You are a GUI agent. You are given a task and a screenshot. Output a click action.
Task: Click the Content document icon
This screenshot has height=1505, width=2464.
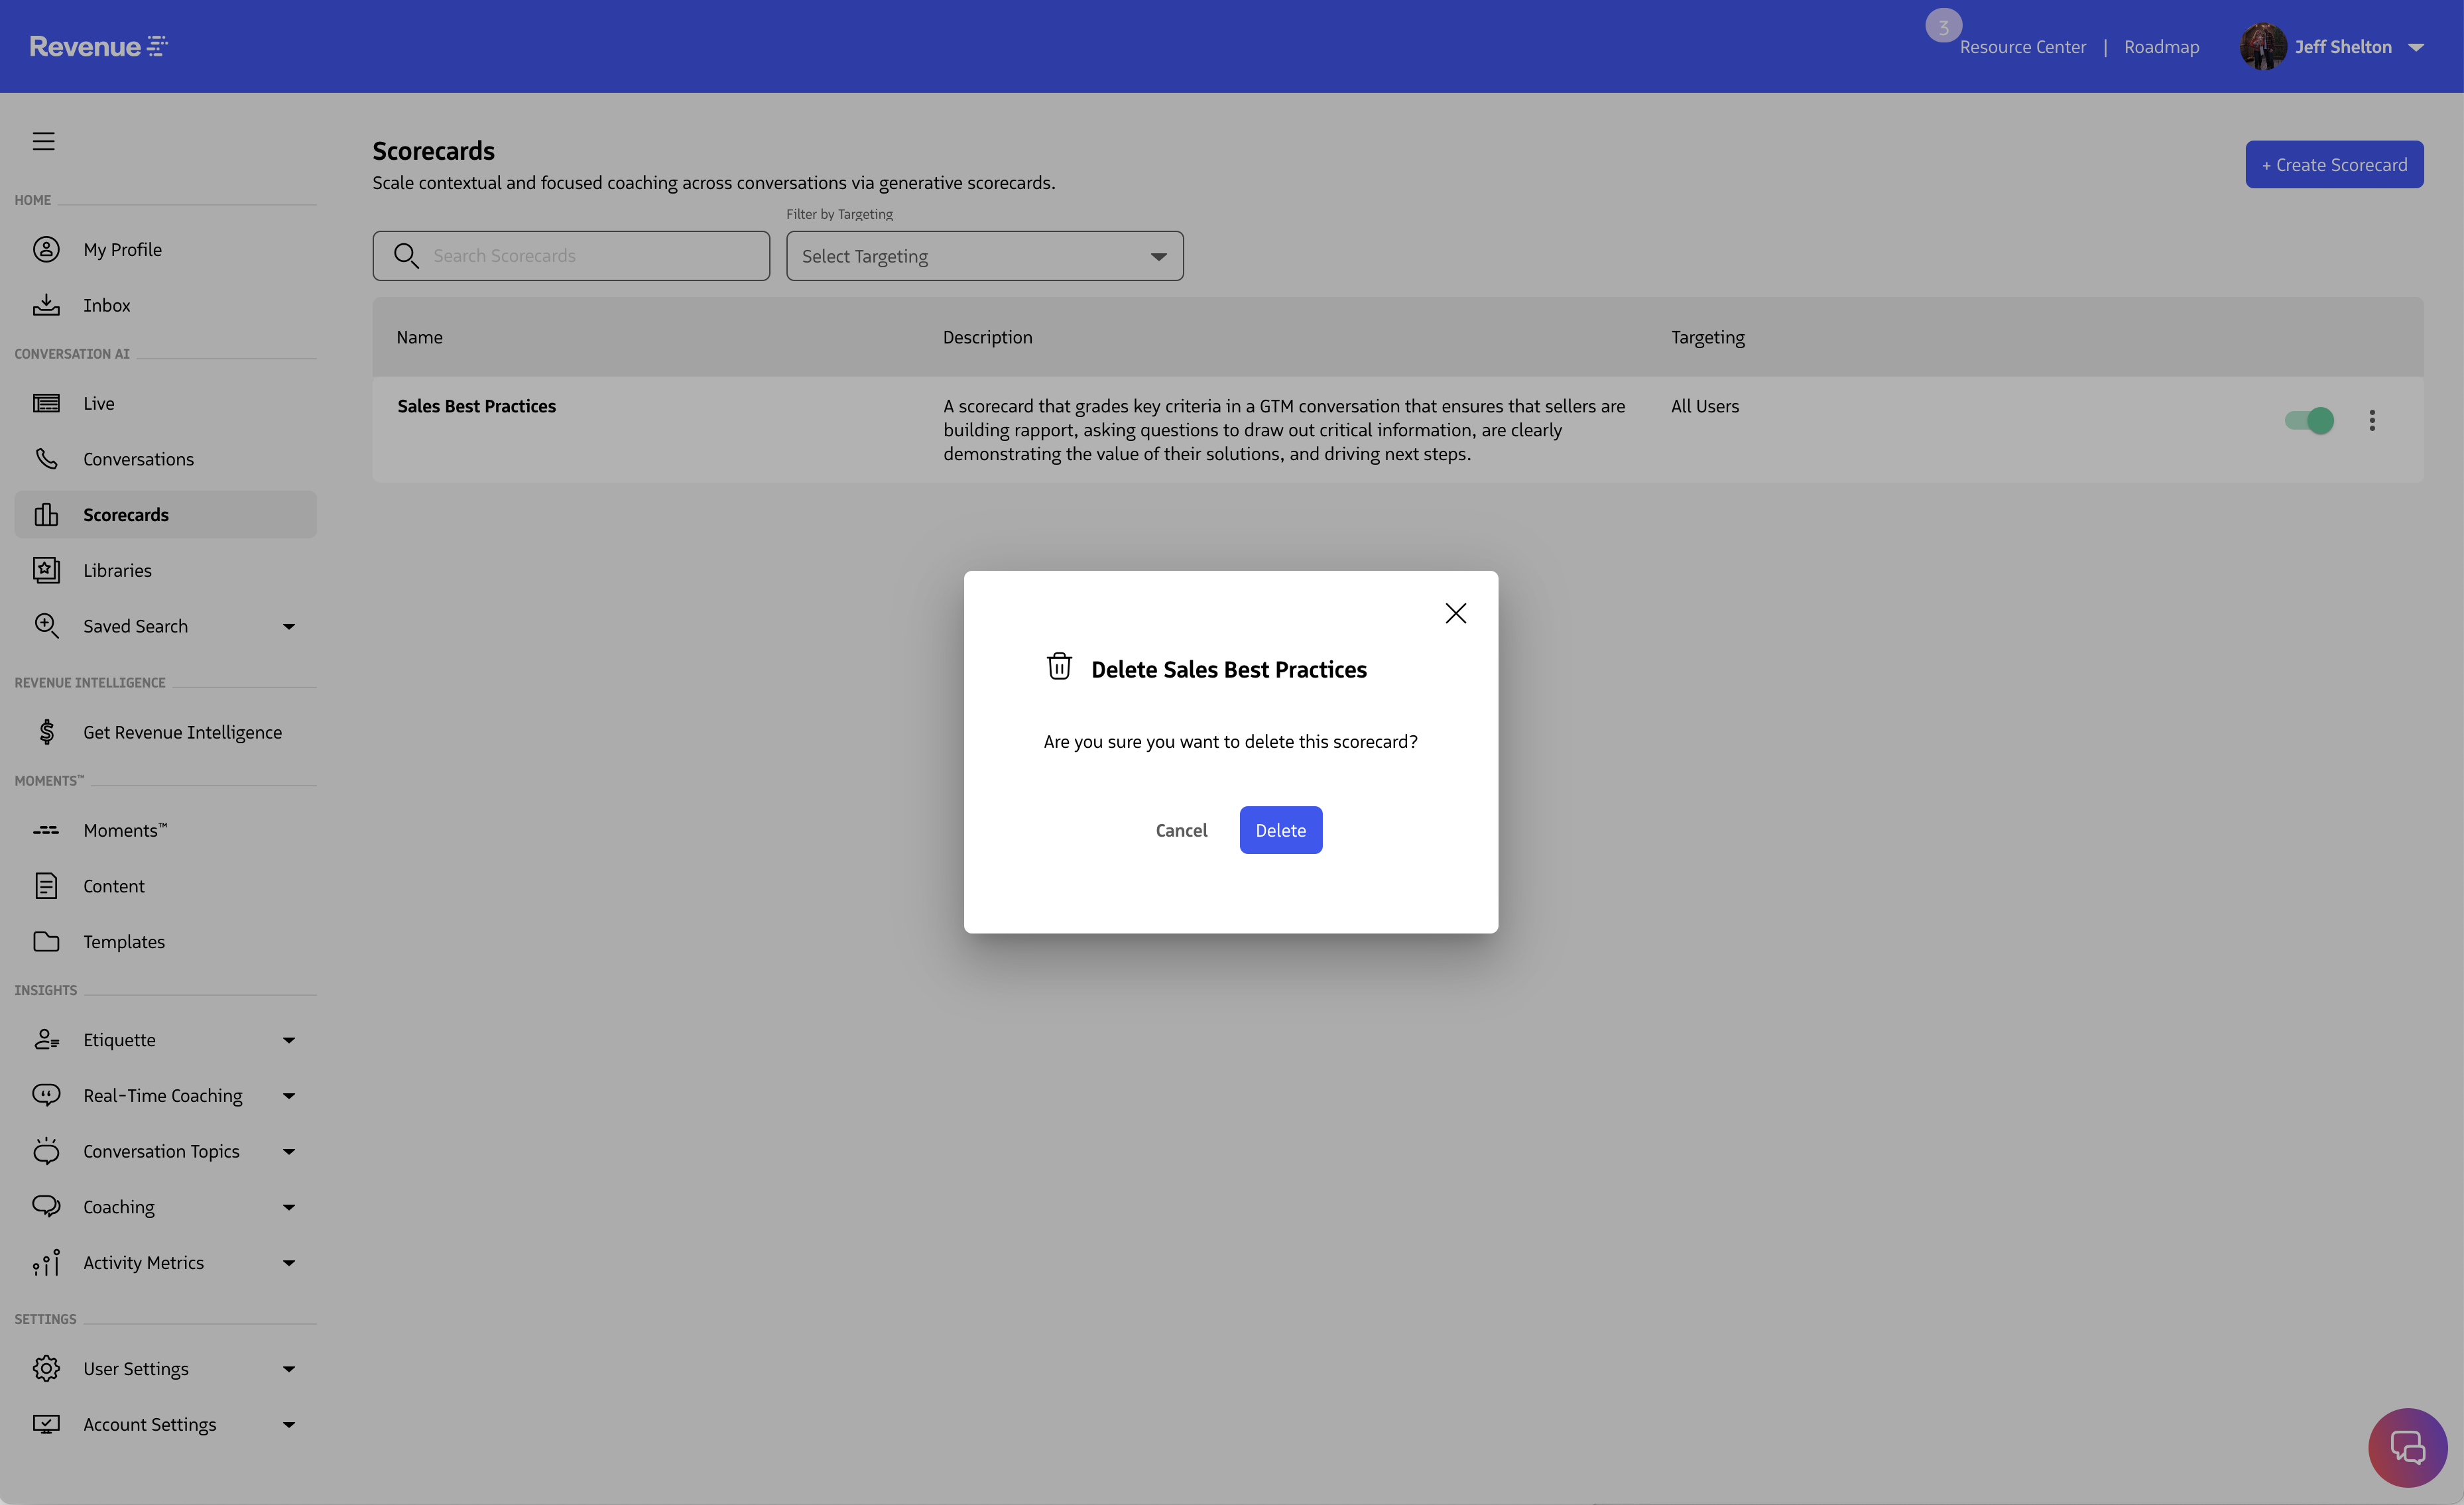click(x=46, y=886)
